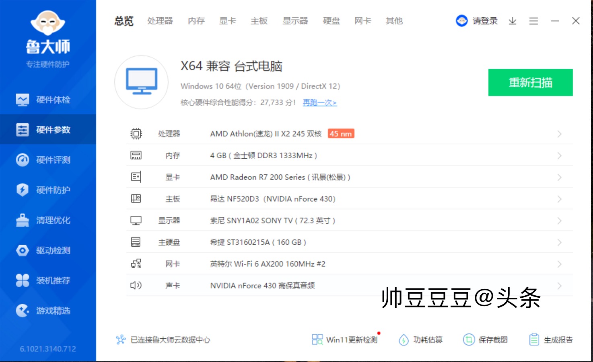Image resolution: width=593 pixels, height=362 pixels.
Task: Open the 功耗估算 power estimator
Action: [x=420, y=340]
